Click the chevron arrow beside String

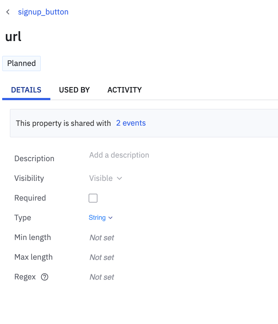tap(111, 218)
